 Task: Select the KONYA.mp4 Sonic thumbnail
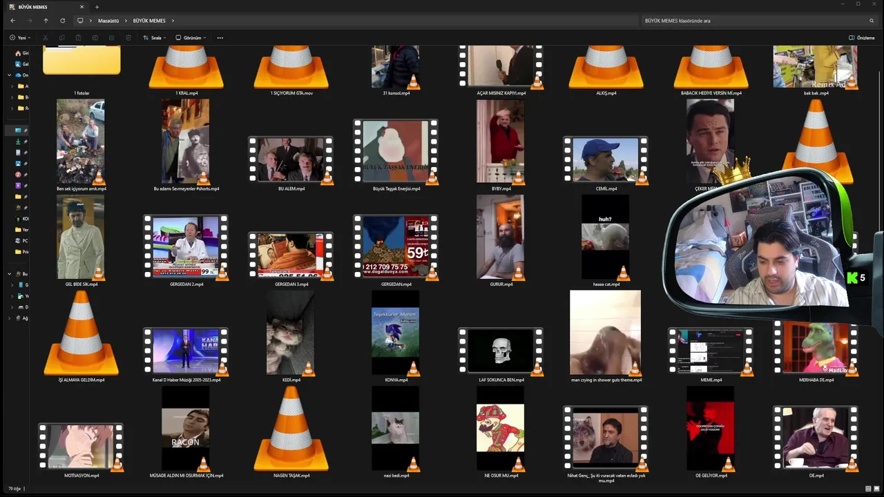click(x=396, y=334)
